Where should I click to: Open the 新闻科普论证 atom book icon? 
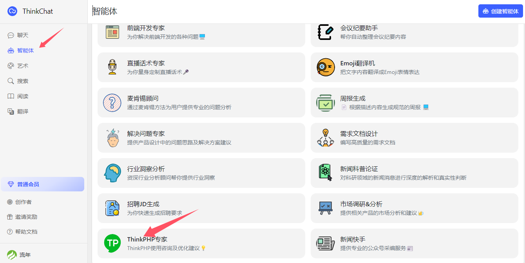326,173
